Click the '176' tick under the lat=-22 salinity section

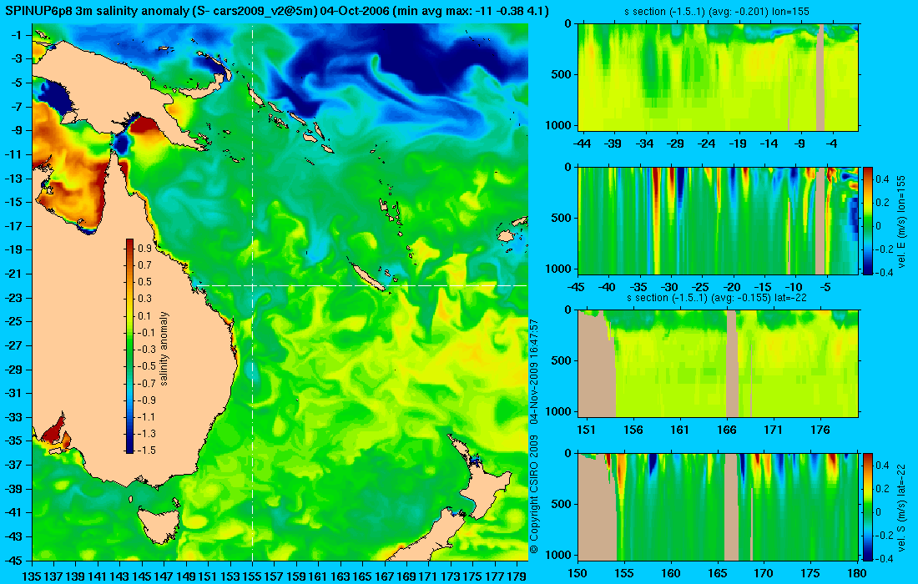click(820, 430)
